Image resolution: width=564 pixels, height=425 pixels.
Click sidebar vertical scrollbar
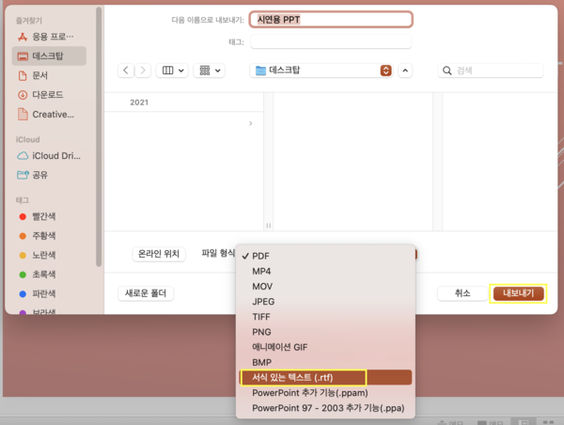99,136
